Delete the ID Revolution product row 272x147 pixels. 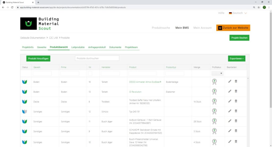[236, 91]
